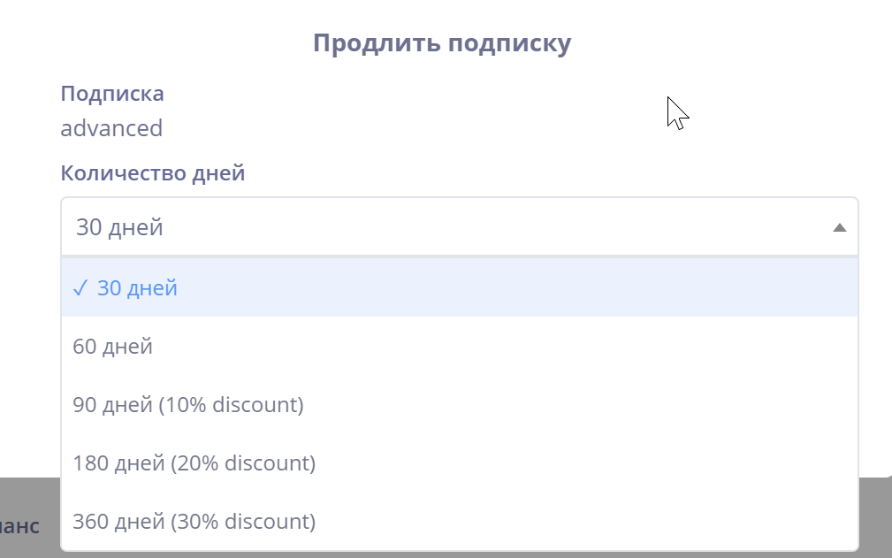Screen dimensions: 892x558
Task: Select the "advanced" subscription text
Action: click(111, 127)
